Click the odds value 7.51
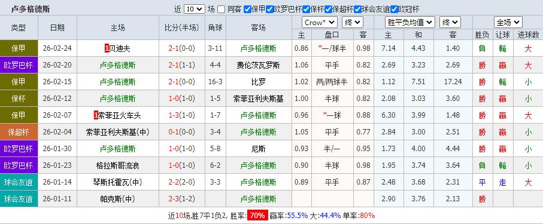 tap(418, 82)
